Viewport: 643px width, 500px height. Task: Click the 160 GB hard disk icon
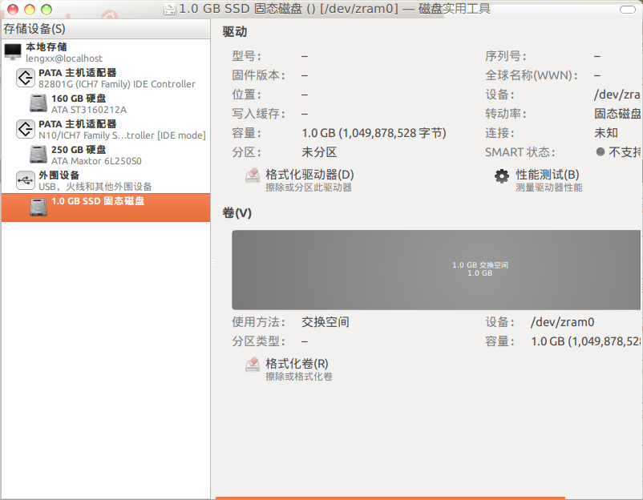click(38, 103)
